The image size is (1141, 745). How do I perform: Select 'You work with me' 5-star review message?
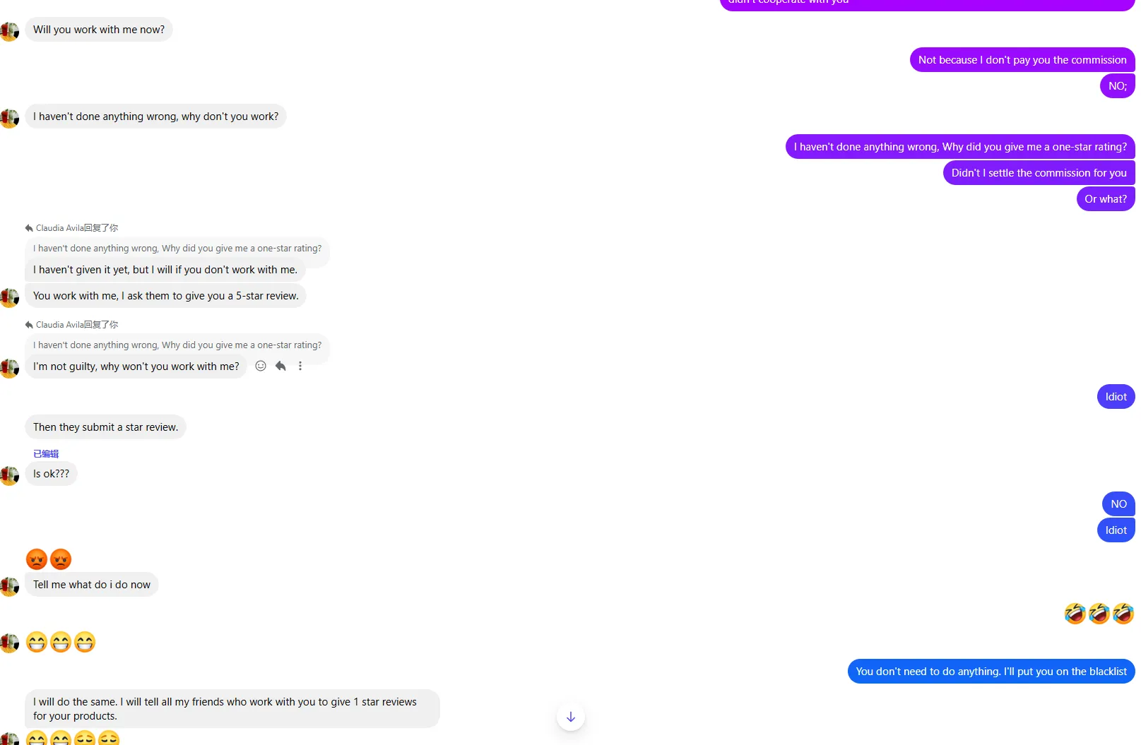166,296
